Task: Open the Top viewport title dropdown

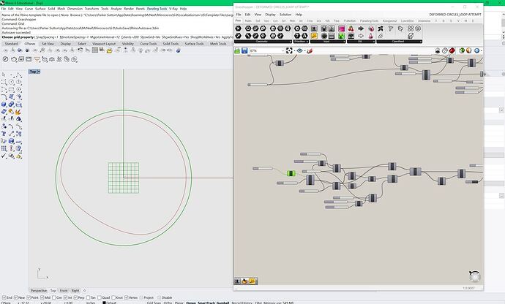Action: tap(34, 72)
